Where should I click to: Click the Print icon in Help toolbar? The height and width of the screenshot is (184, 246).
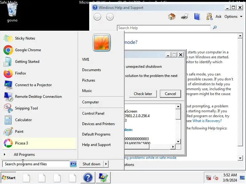184,17
